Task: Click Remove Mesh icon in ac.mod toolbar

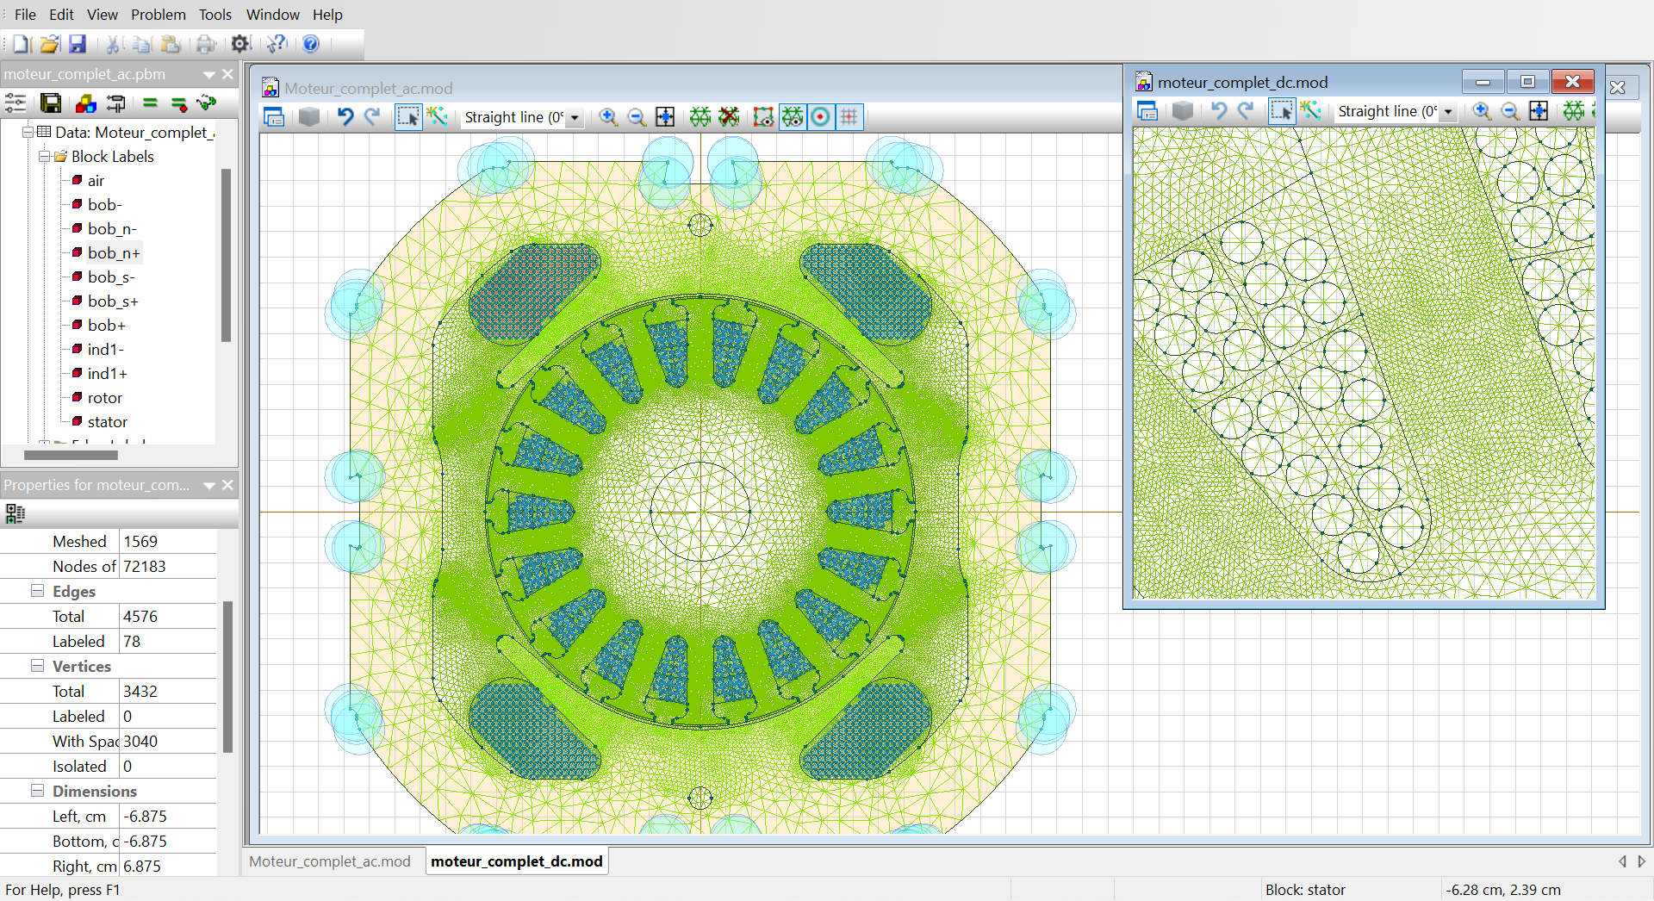Action: coord(729,117)
